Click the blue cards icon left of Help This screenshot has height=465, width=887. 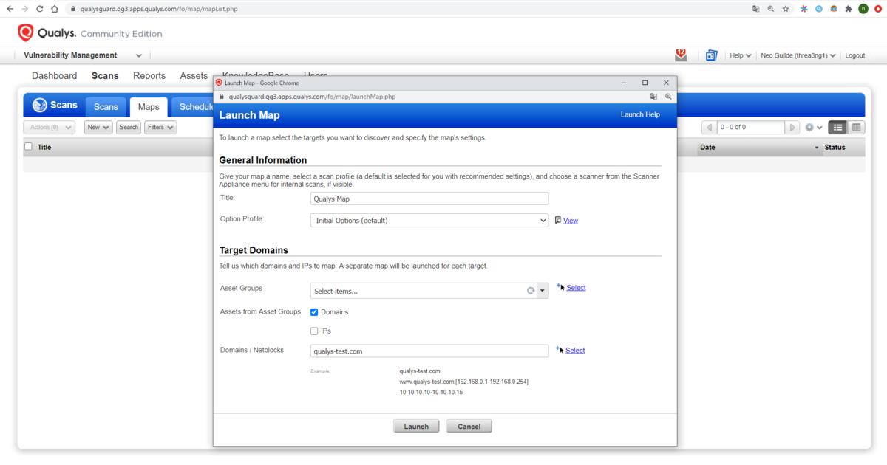[x=711, y=55]
